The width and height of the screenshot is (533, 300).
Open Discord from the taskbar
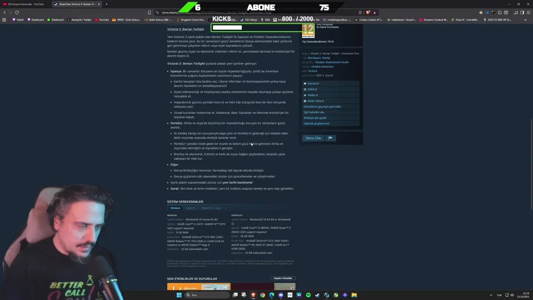(281, 295)
